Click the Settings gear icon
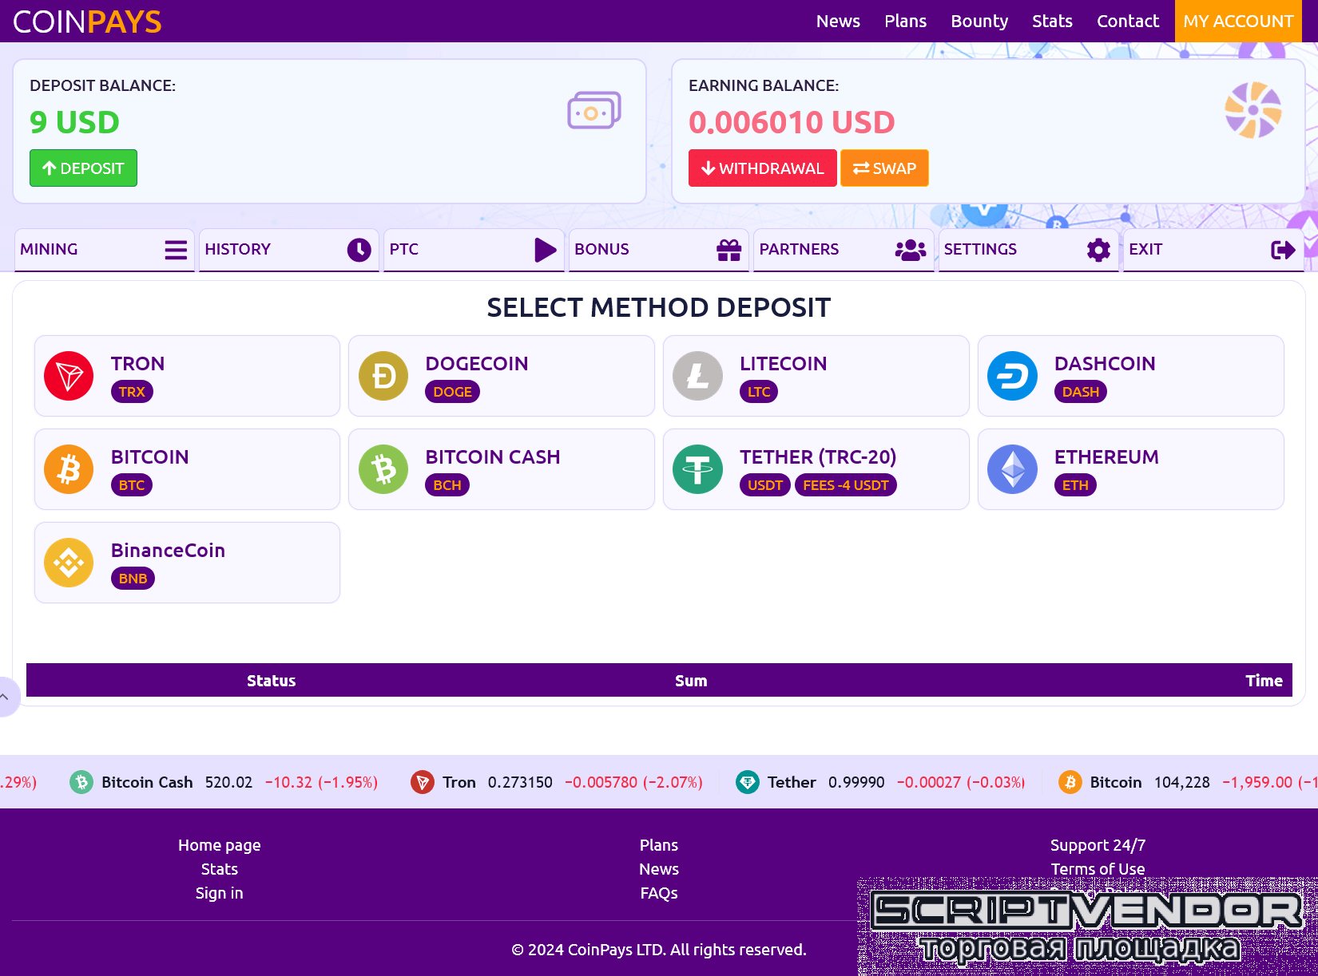The height and width of the screenshot is (976, 1318). coord(1099,250)
